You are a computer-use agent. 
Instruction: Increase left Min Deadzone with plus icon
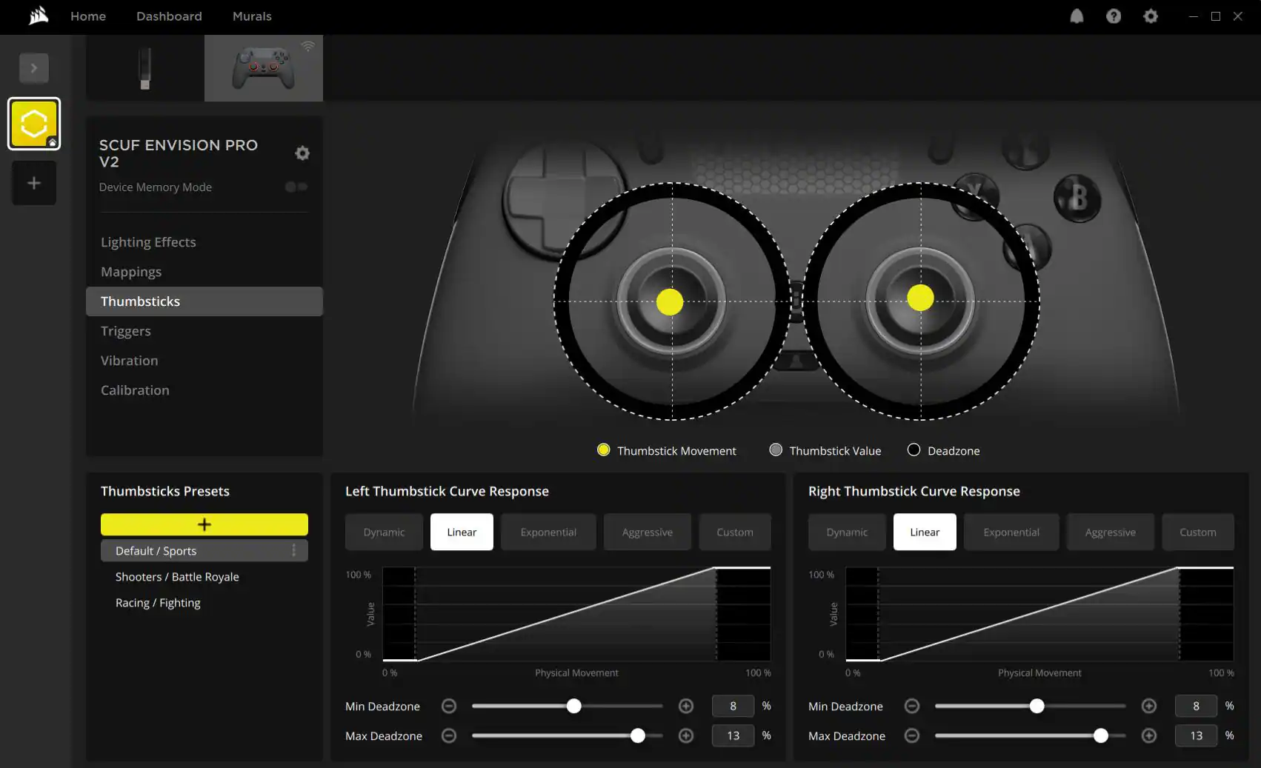click(686, 707)
